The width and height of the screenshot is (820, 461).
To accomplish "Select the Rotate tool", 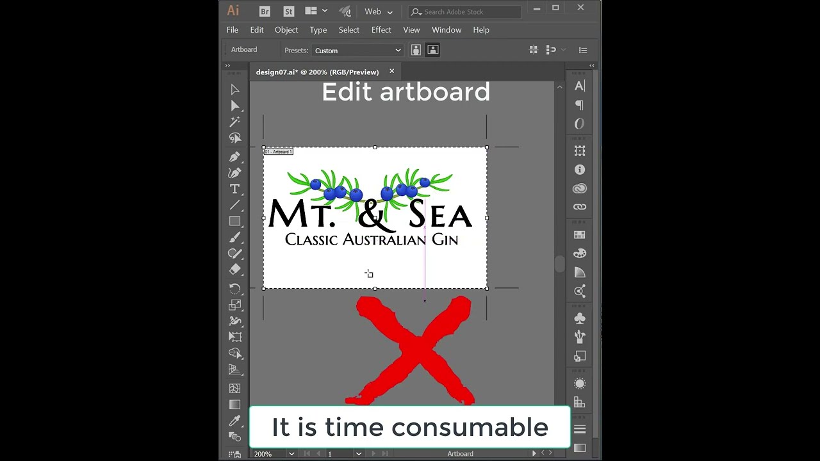I will pos(234,289).
